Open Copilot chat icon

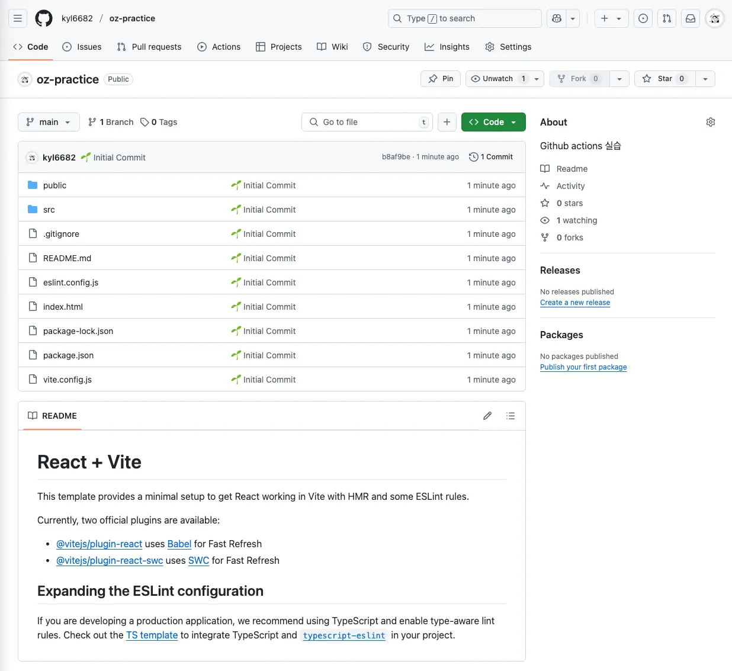[557, 18]
